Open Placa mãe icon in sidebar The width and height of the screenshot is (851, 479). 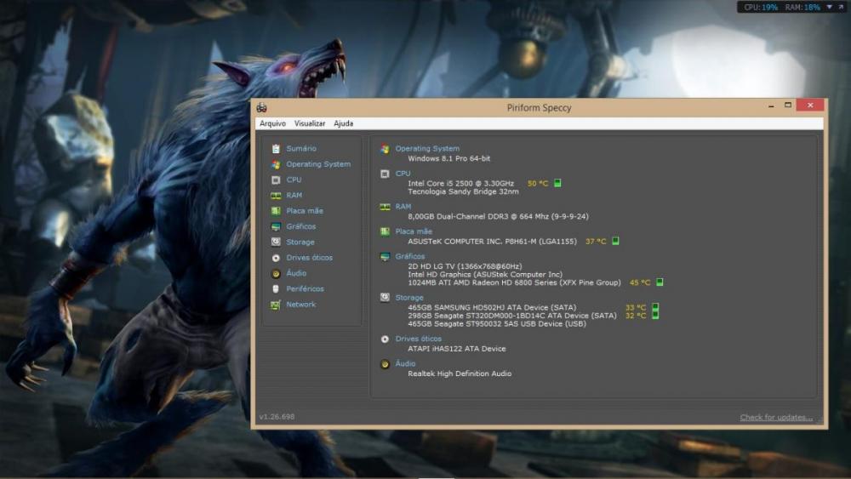point(276,211)
